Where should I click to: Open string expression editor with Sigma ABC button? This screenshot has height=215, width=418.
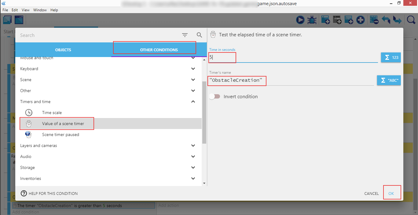pyautogui.click(x=389, y=81)
